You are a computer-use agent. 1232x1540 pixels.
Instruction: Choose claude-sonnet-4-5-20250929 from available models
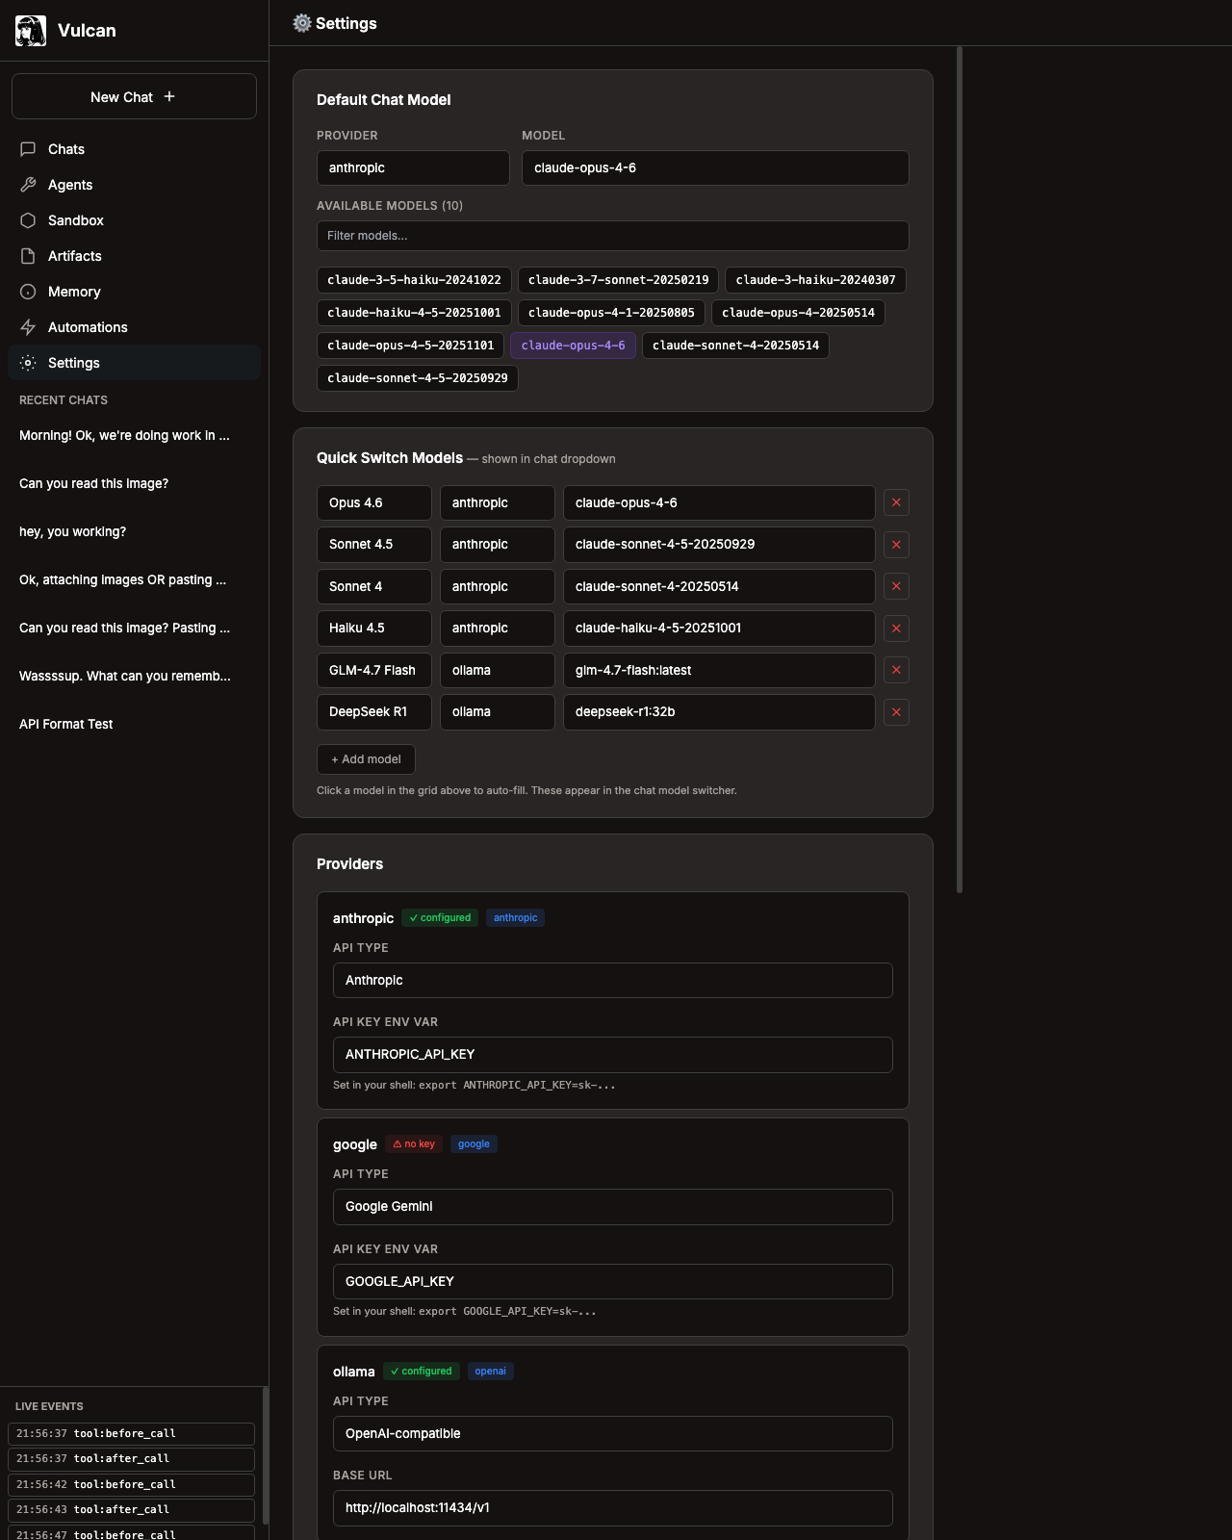click(417, 378)
